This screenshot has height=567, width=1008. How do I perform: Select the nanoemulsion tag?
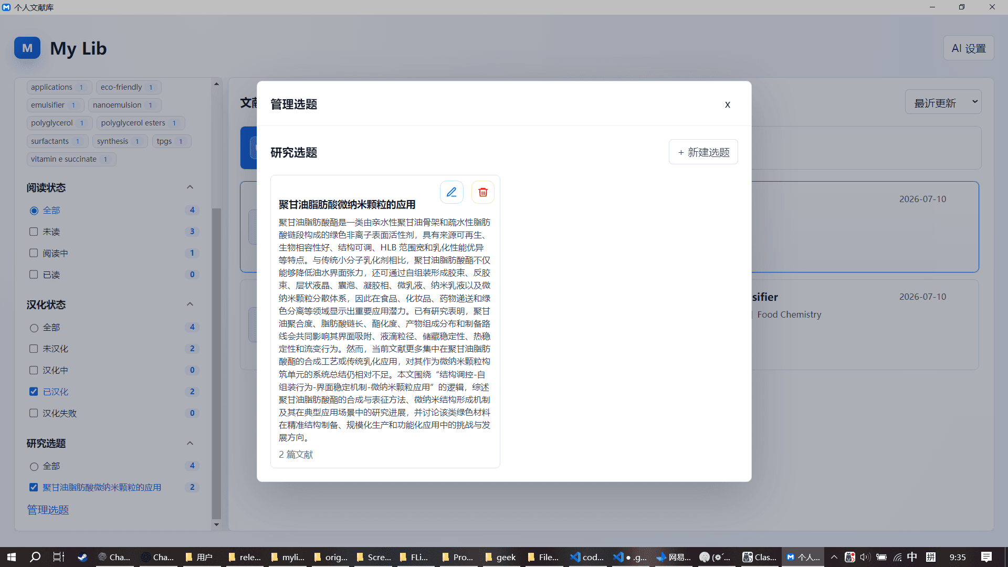point(124,105)
